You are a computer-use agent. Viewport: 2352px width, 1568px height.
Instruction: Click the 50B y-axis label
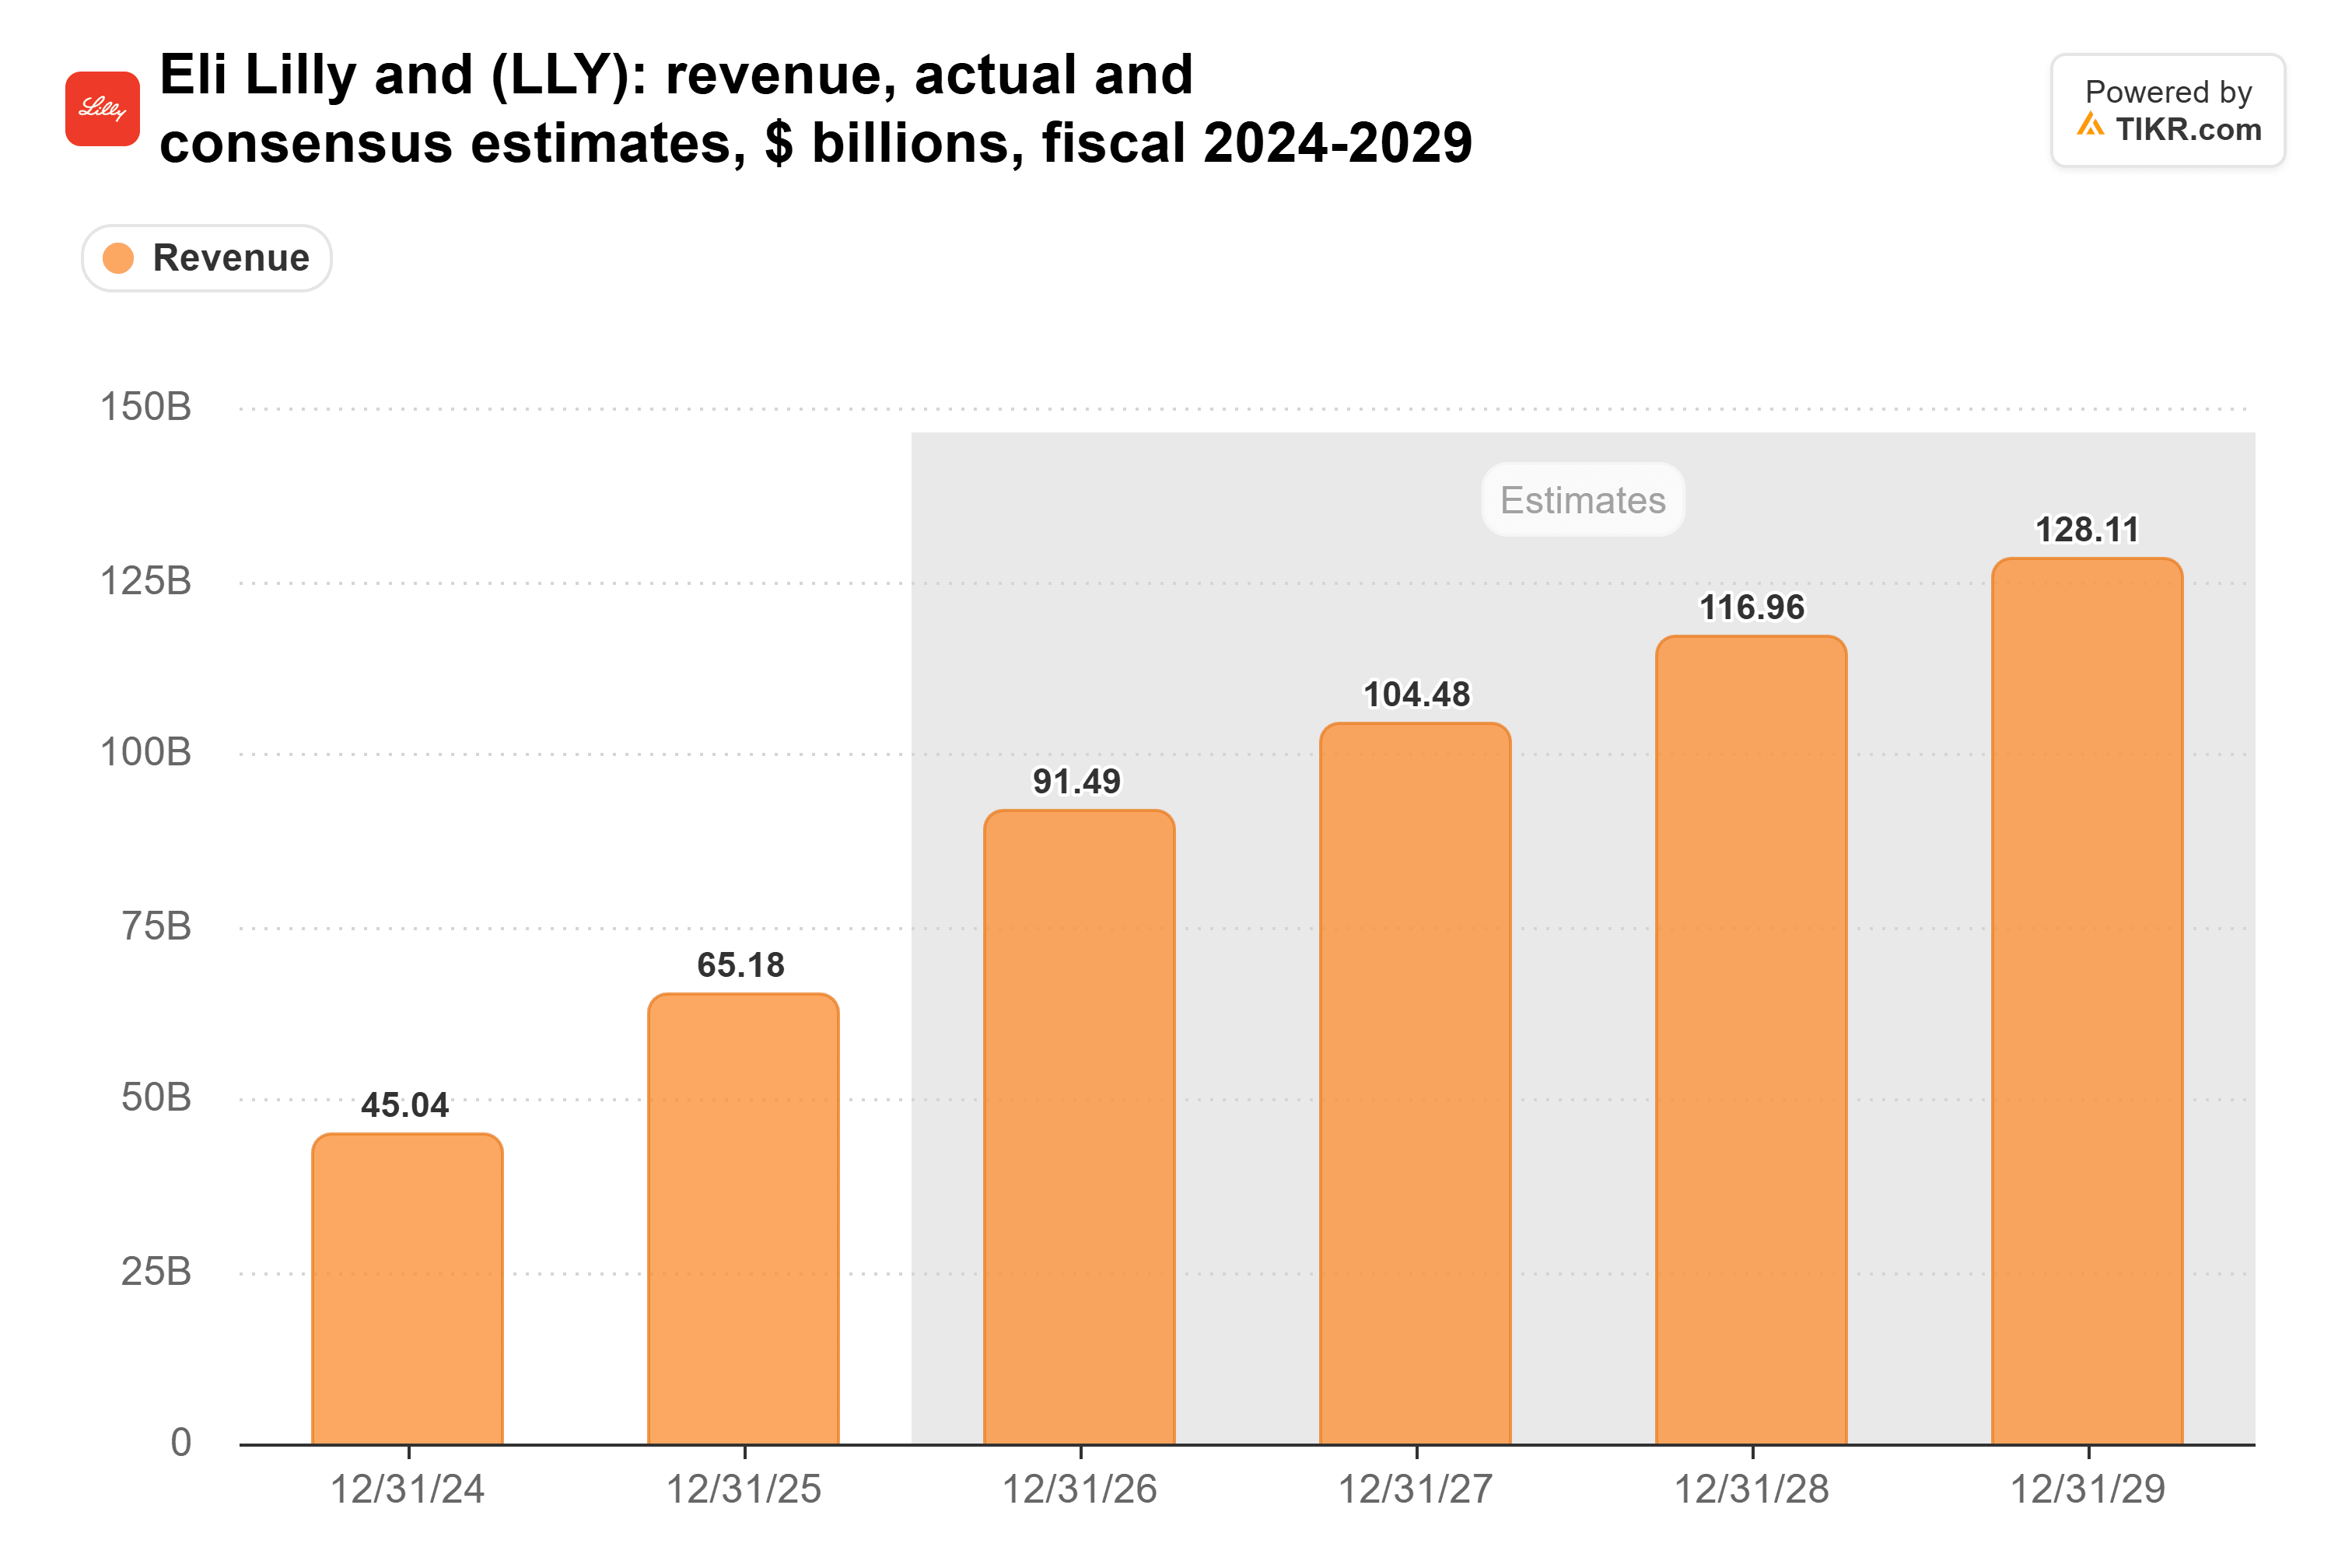(156, 1097)
